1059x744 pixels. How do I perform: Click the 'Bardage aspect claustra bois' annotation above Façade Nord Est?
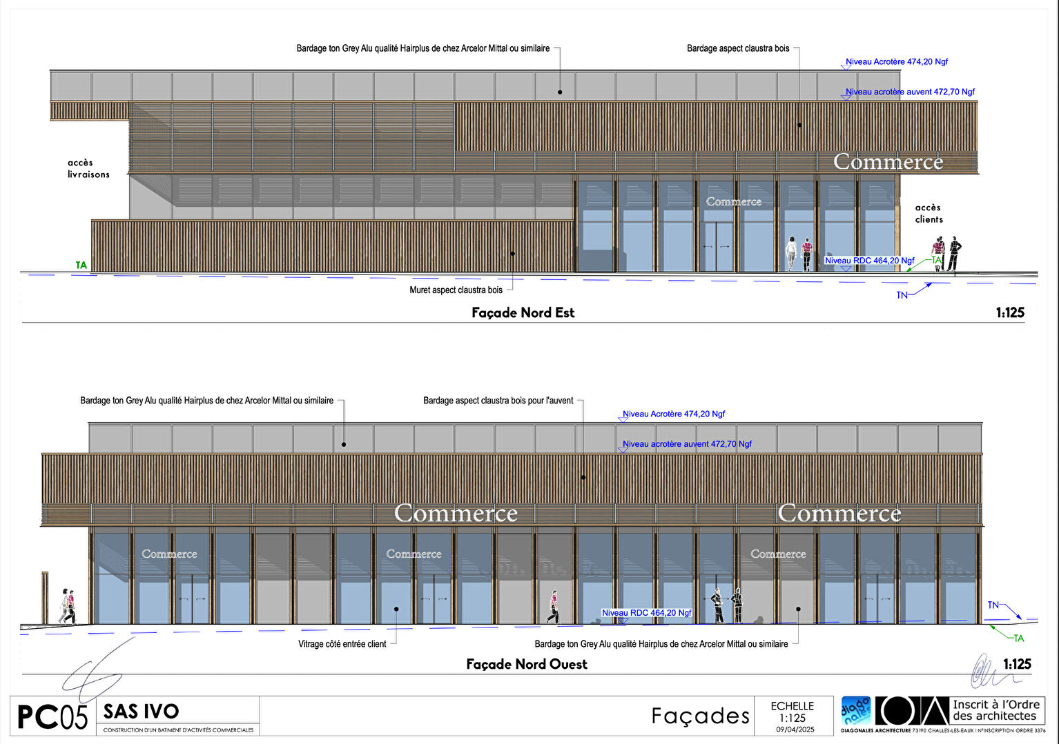(738, 48)
